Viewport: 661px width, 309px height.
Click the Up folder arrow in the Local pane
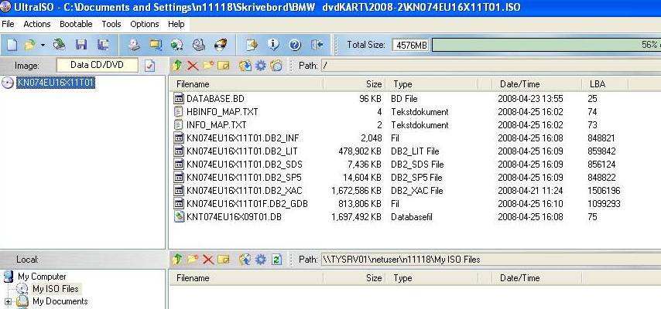pyautogui.click(x=177, y=260)
